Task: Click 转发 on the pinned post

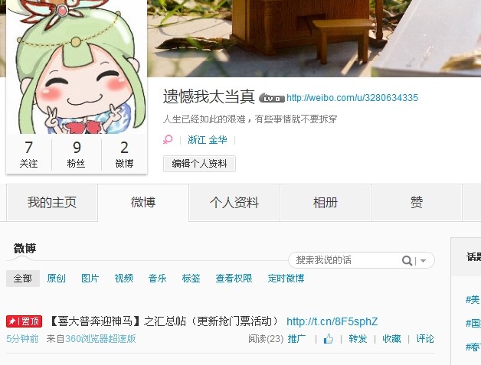Action: click(x=358, y=339)
